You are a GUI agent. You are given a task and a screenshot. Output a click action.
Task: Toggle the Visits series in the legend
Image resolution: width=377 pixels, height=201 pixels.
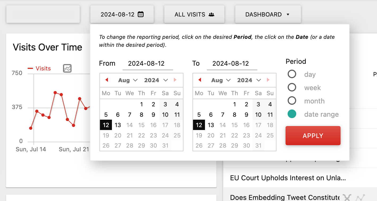click(39, 69)
